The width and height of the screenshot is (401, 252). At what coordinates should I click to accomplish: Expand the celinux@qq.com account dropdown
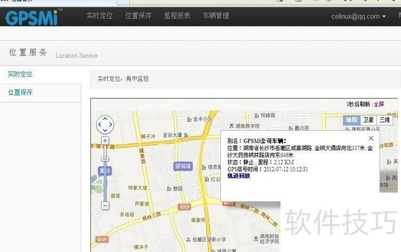pos(359,16)
